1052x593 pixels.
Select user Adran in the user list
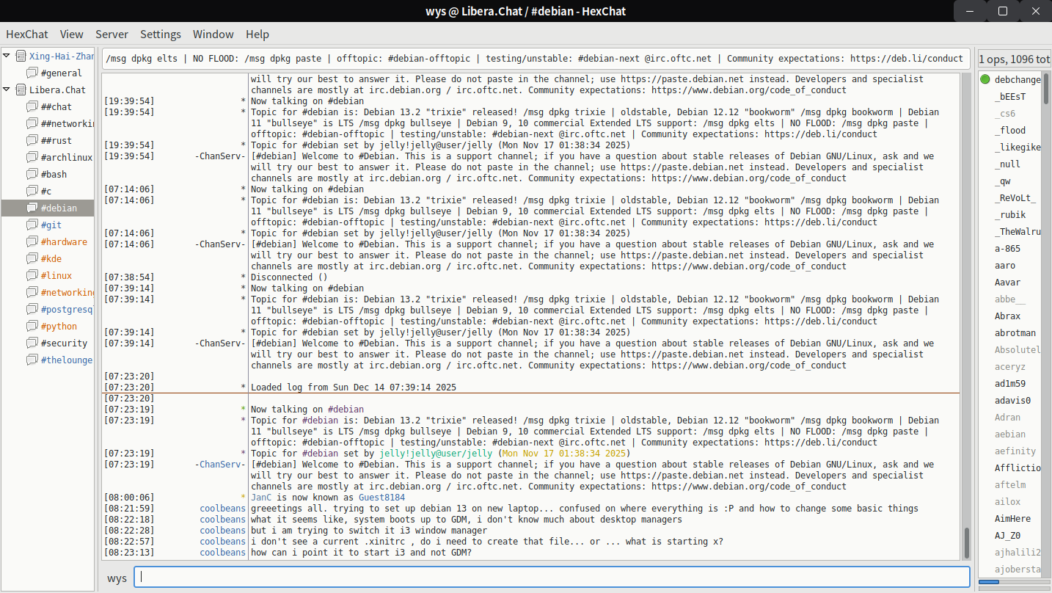[x=1007, y=417]
